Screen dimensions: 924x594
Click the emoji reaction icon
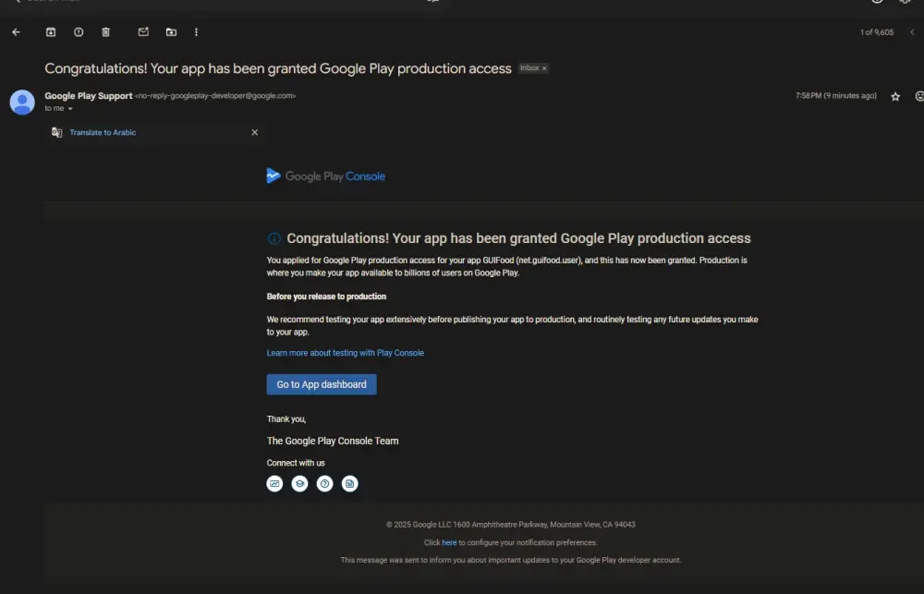[x=918, y=96]
